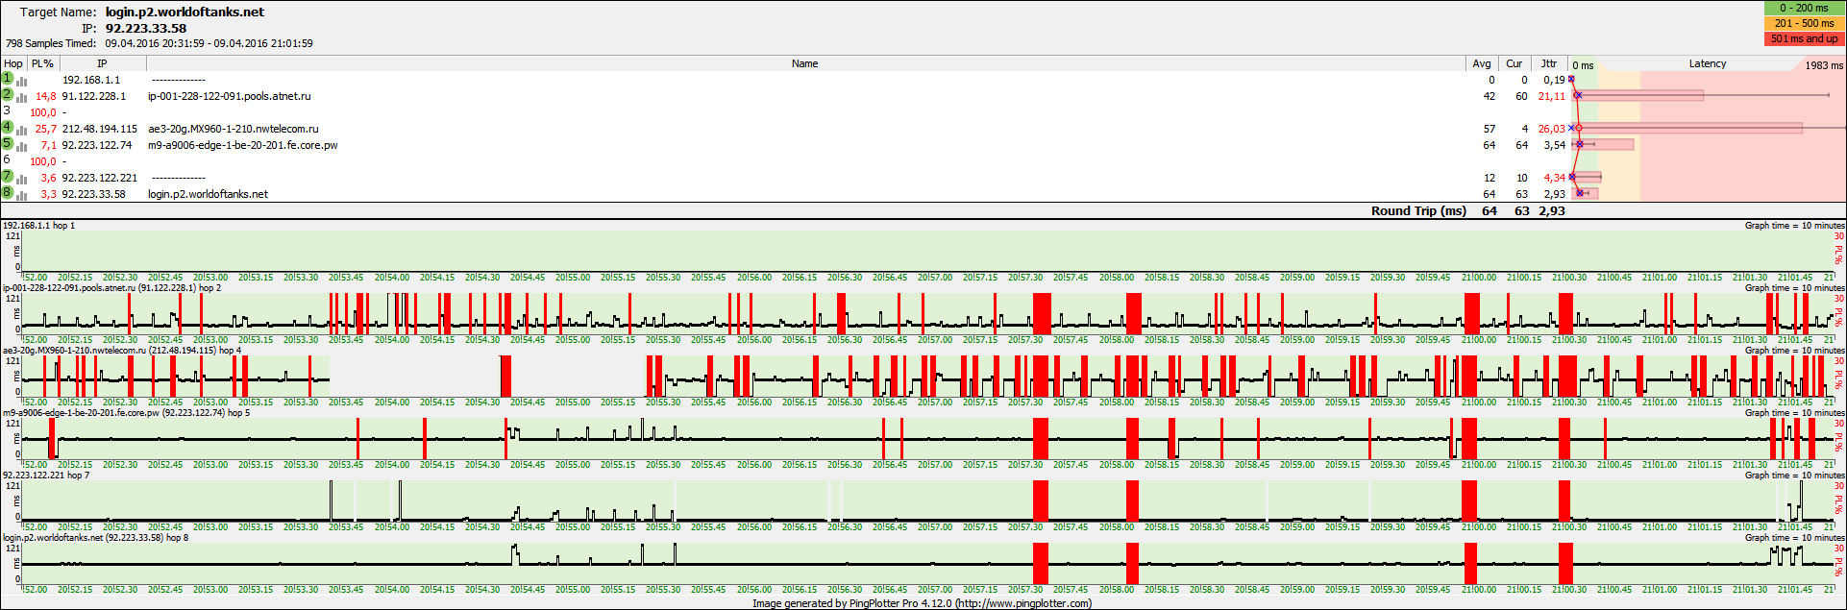Click the bar chart icon beside hop 5
Viewport: 1847px width, 610px height.
(22, 145)
